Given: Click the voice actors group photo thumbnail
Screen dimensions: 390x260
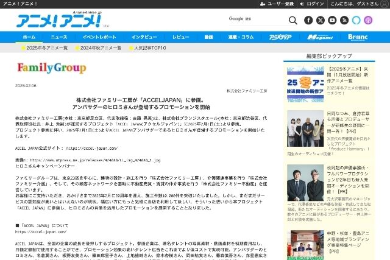Looking at the screenshot, I should click(305, 128).
